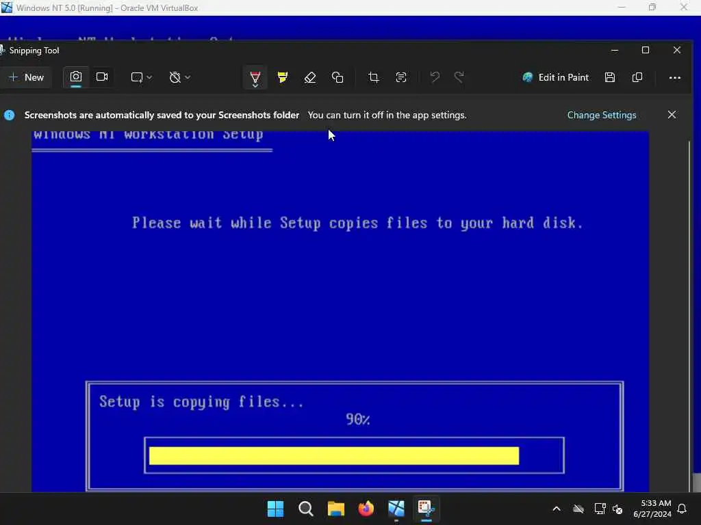The image size is (701, 525).
Task: Activate the image Crop tool
Action: (373, 77)
